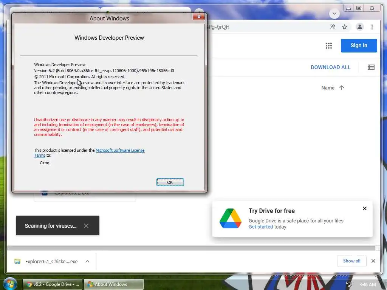This screenshot has width=387, height=290.
Task: Click the network tray icon
Action: click(x=349, y=285)
